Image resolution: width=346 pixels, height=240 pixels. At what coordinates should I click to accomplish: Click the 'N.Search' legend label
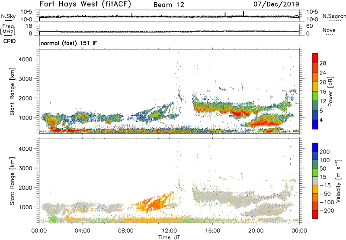pos(334,16)
